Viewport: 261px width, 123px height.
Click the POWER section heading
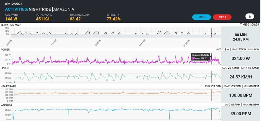tap(5, 50)
